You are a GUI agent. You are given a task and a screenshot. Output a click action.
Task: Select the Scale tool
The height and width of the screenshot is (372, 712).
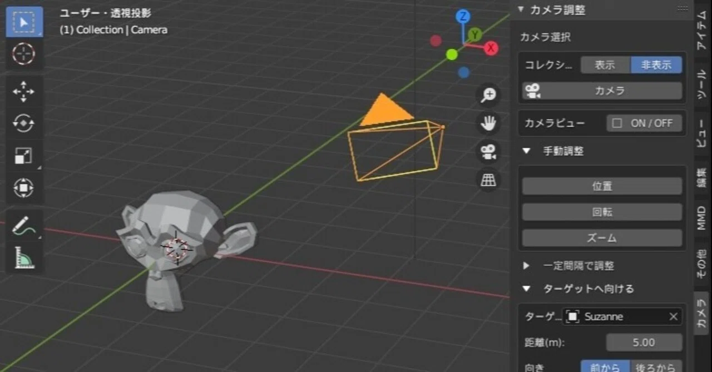click(23, 156)
